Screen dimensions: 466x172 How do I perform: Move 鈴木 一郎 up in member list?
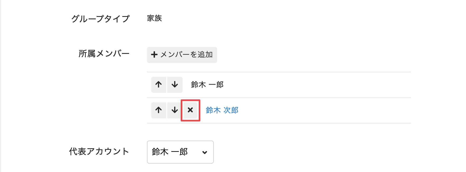click(x=159, y=85)
